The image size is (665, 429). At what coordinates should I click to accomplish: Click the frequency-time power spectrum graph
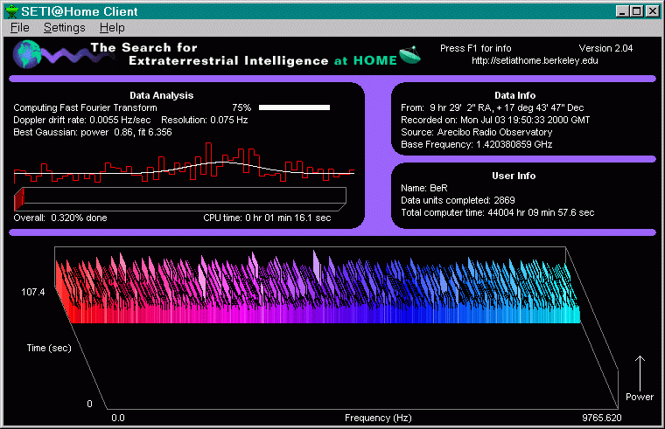click(x=335, y=329)
